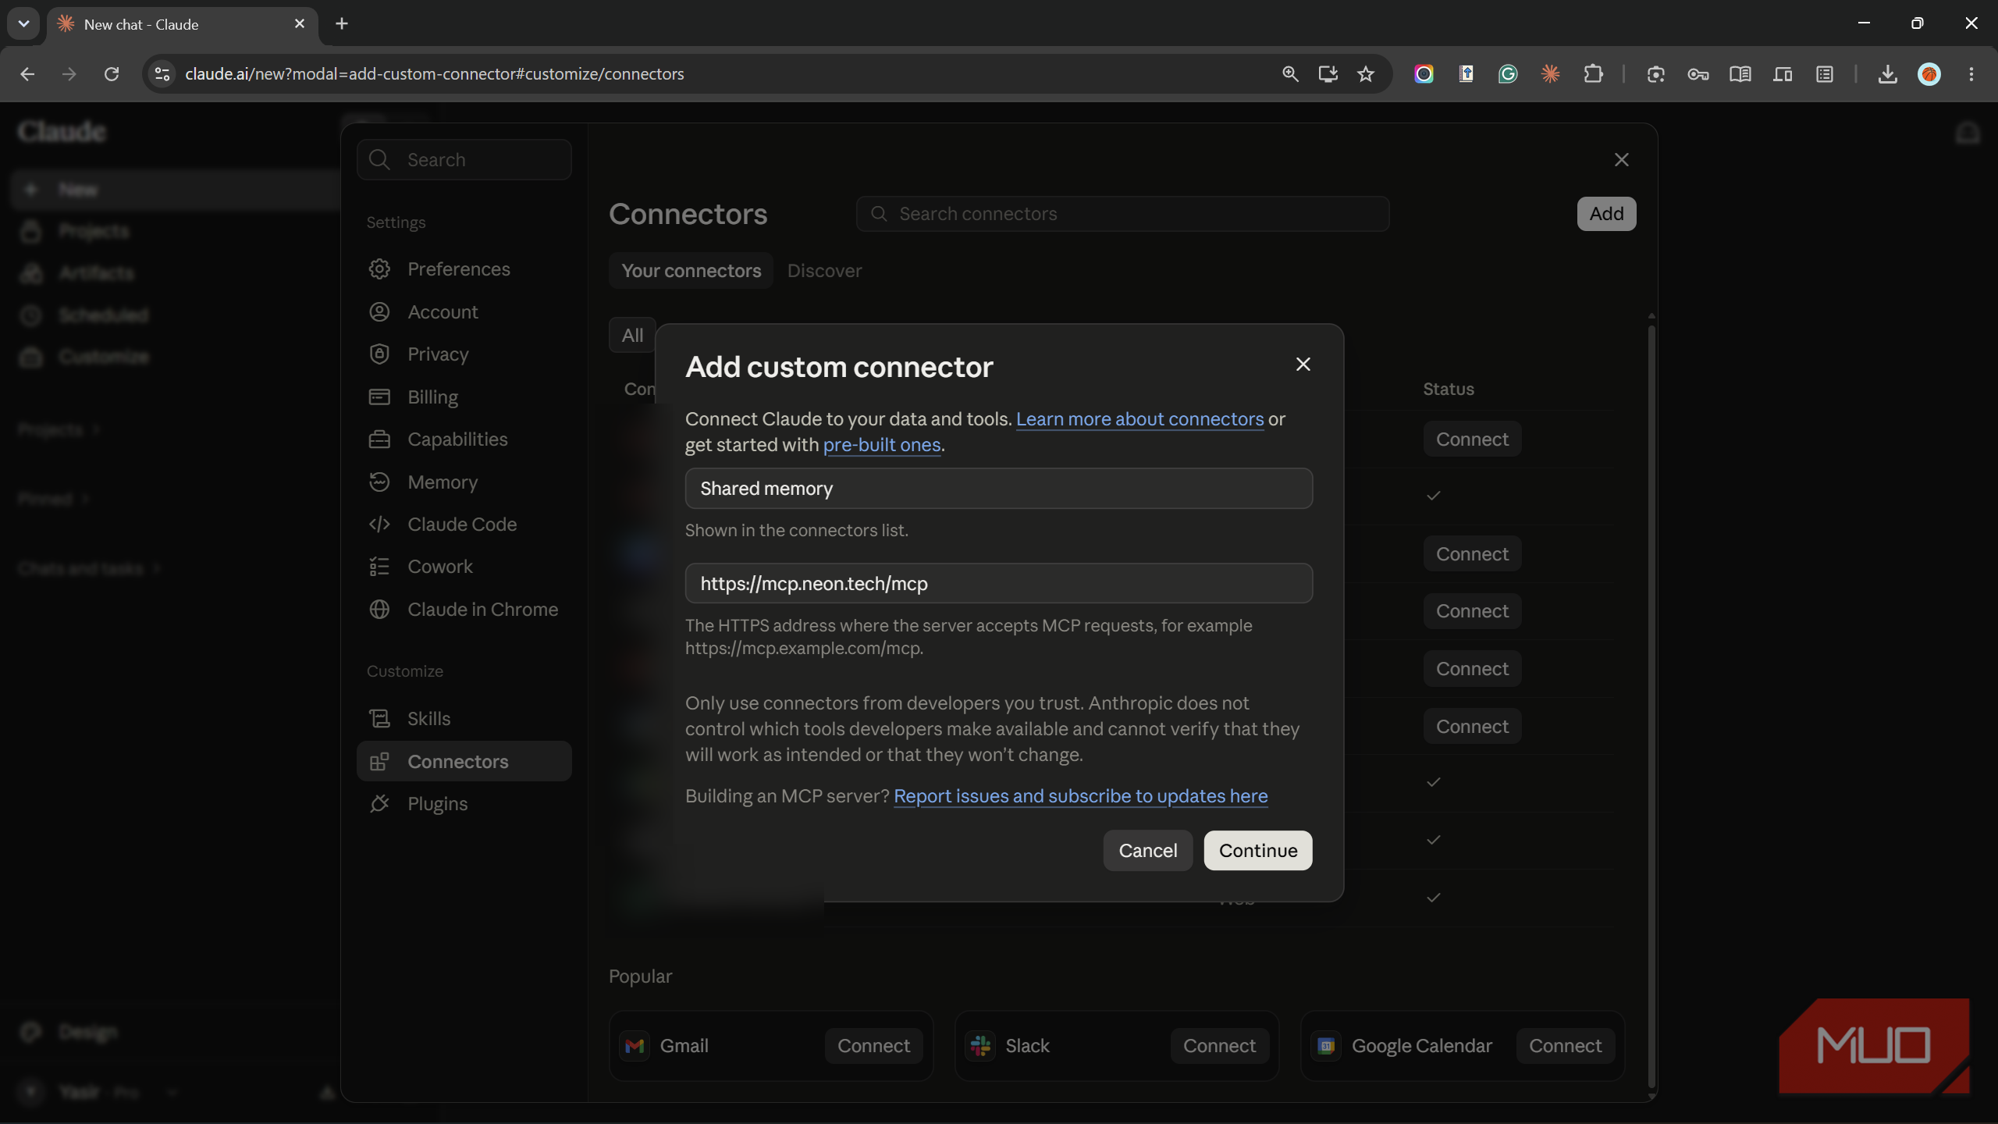Image resolution: width=1998 pixels, height=1124 pixels.
Task: Open the site information icon
Action: [162, 74]
